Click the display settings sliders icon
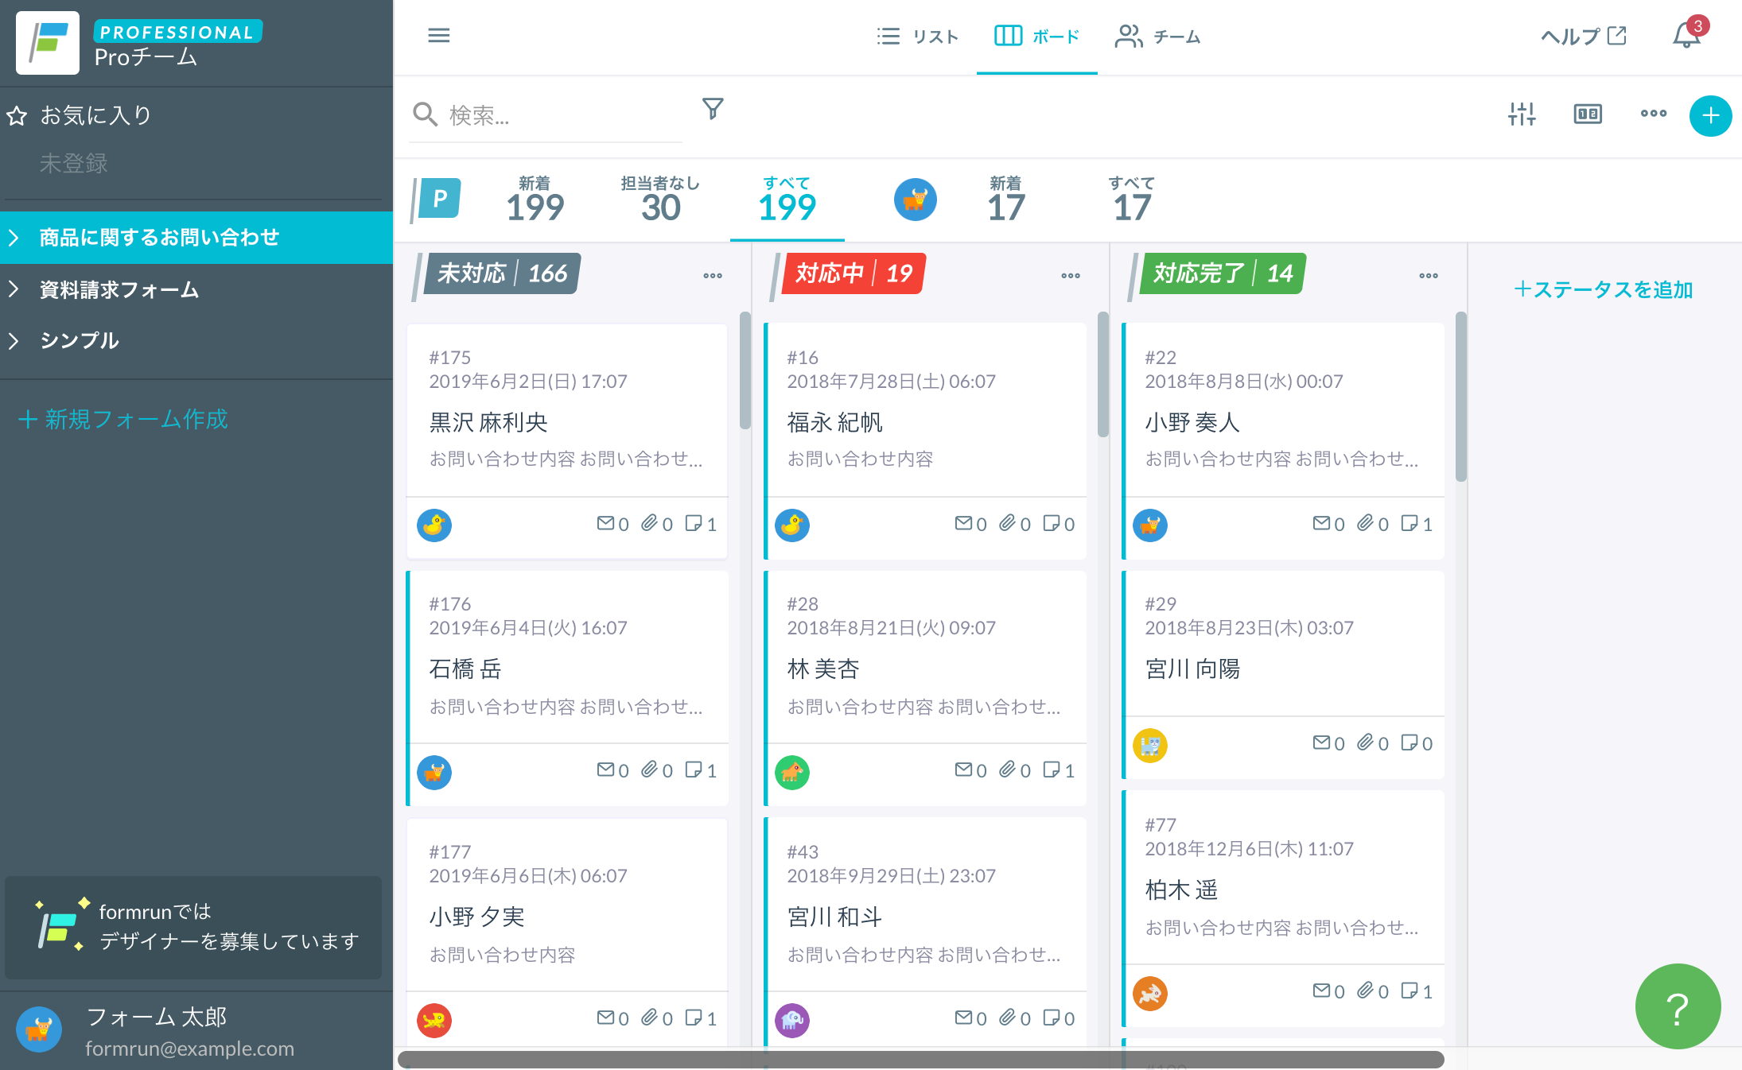The image size is (1742, 1070). [x=1522, y=114]
